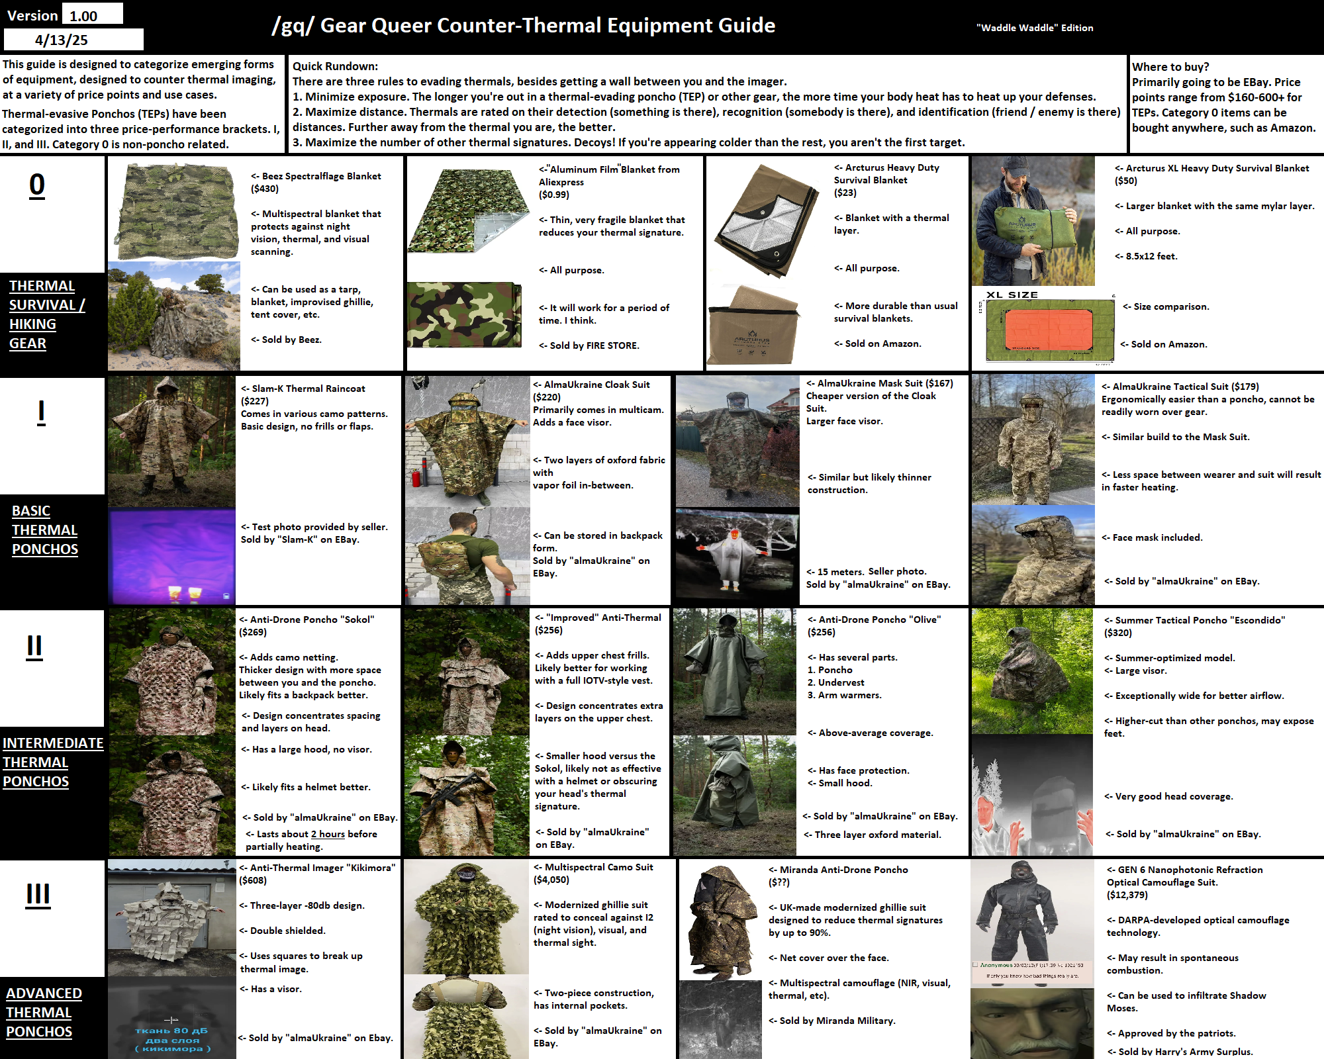
Task: Click the Improved Anti-Thermal poncho top photo
Action: [467, 672]
